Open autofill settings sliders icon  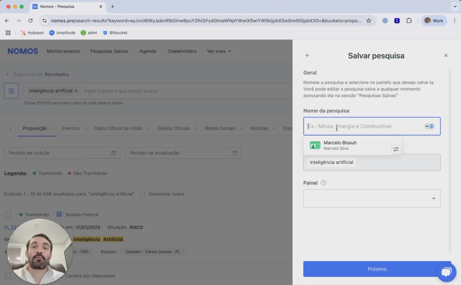[x=396, y=149]
